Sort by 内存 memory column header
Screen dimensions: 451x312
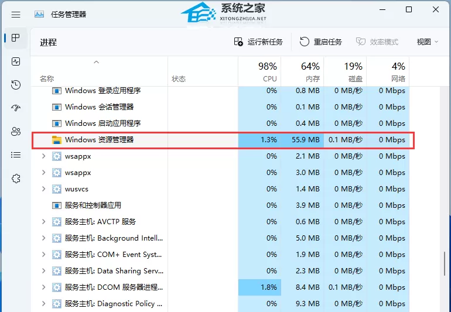(x=302, y=71)
